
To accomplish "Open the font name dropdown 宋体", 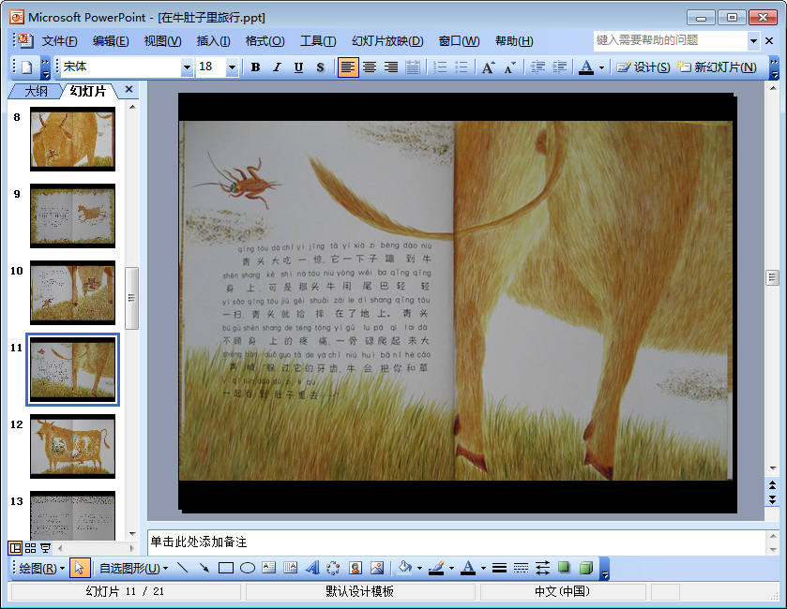I will (187, 67).
